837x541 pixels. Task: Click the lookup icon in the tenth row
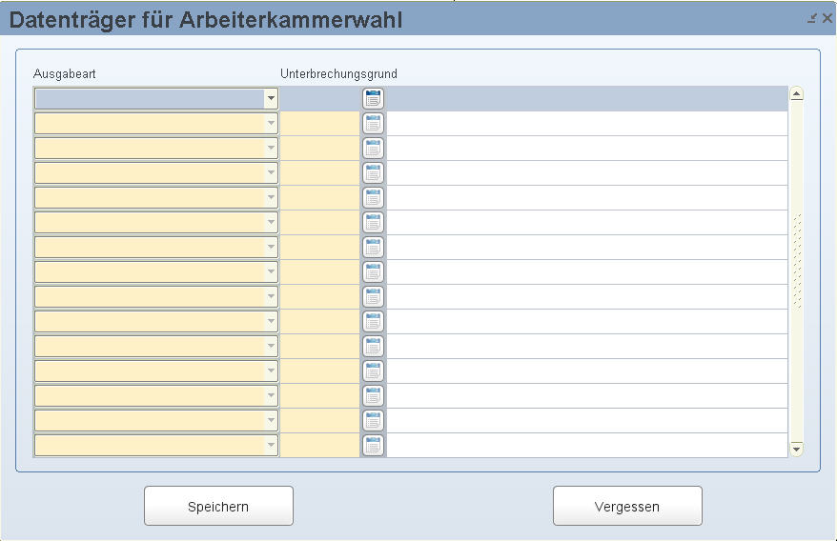(373, 321)
